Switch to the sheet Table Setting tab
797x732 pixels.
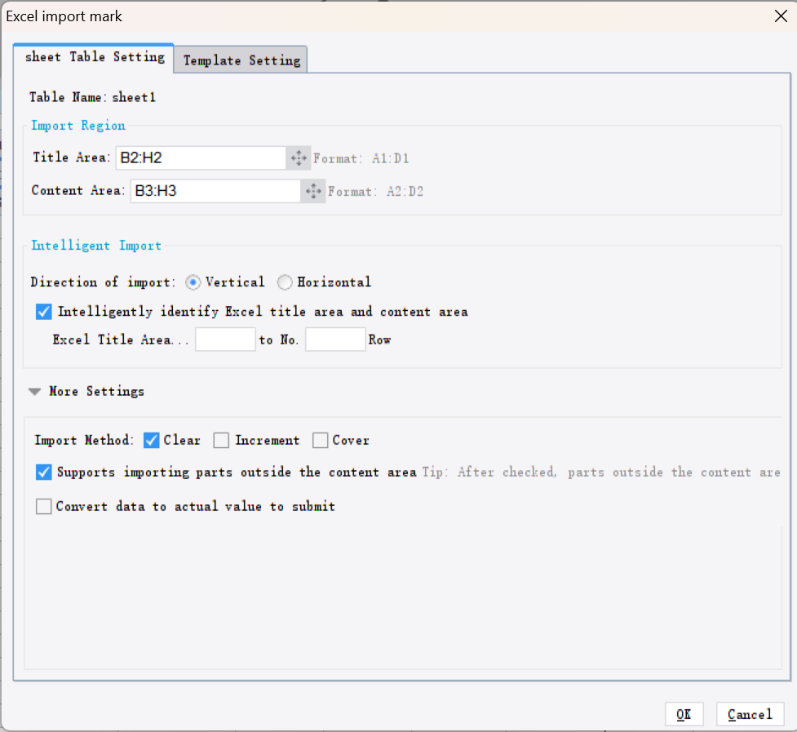coord(94,57)
